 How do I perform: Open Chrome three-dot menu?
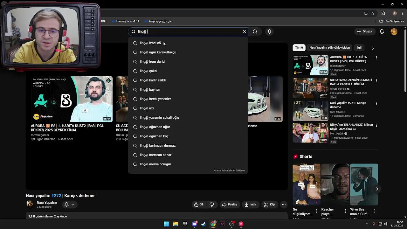coord(402,13)
